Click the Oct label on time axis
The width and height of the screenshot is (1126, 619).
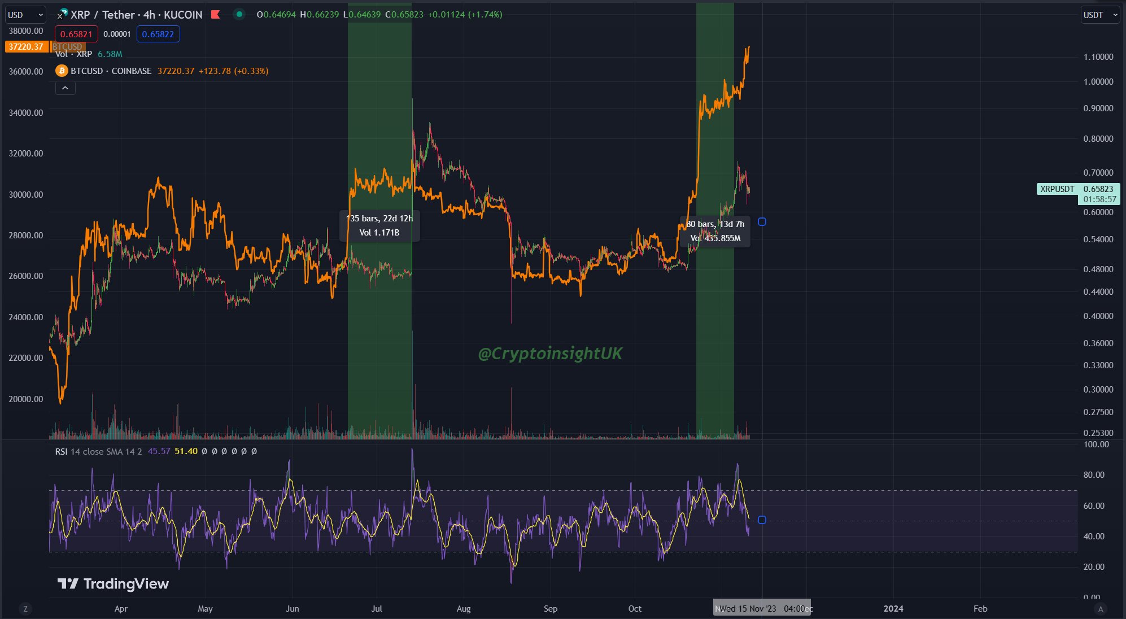[x=635, y=608]
